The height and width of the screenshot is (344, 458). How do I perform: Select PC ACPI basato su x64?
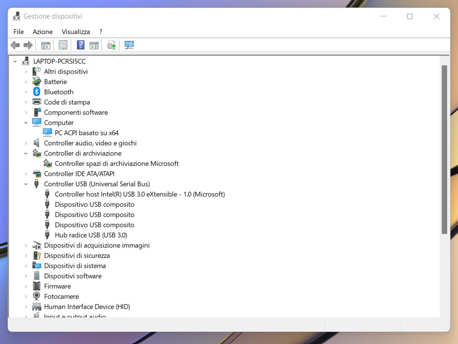86,133
